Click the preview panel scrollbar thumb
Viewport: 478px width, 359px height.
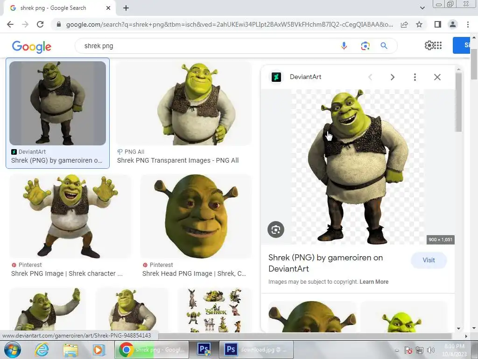click(458, 102)
